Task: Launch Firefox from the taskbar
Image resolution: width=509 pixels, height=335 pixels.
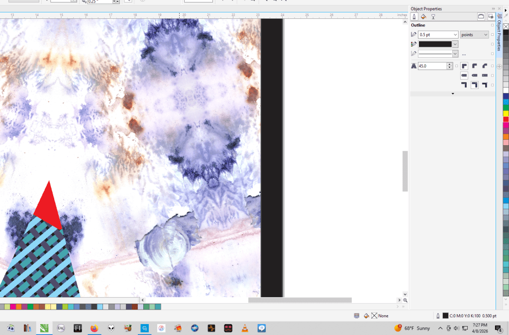Action: click(x=94, y=328)
